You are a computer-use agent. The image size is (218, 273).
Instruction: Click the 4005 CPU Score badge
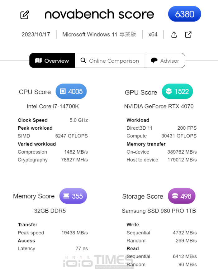point(71,91)
